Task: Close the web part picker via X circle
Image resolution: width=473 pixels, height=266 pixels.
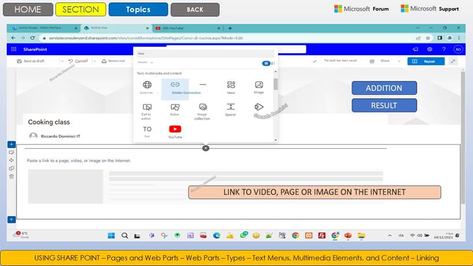Action: click(x=206, y=148)
